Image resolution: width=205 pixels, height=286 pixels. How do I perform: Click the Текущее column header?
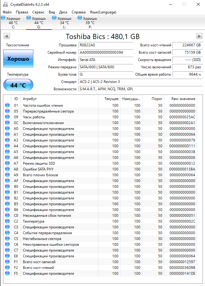click(x=109, y=99)
